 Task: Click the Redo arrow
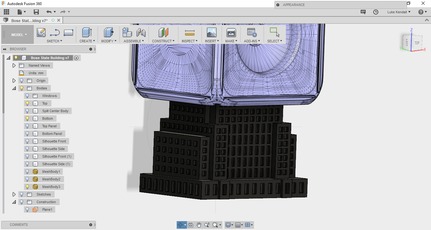tap(63, 12)
